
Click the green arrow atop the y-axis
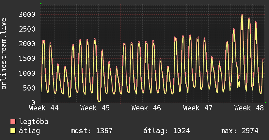(41, 4)
